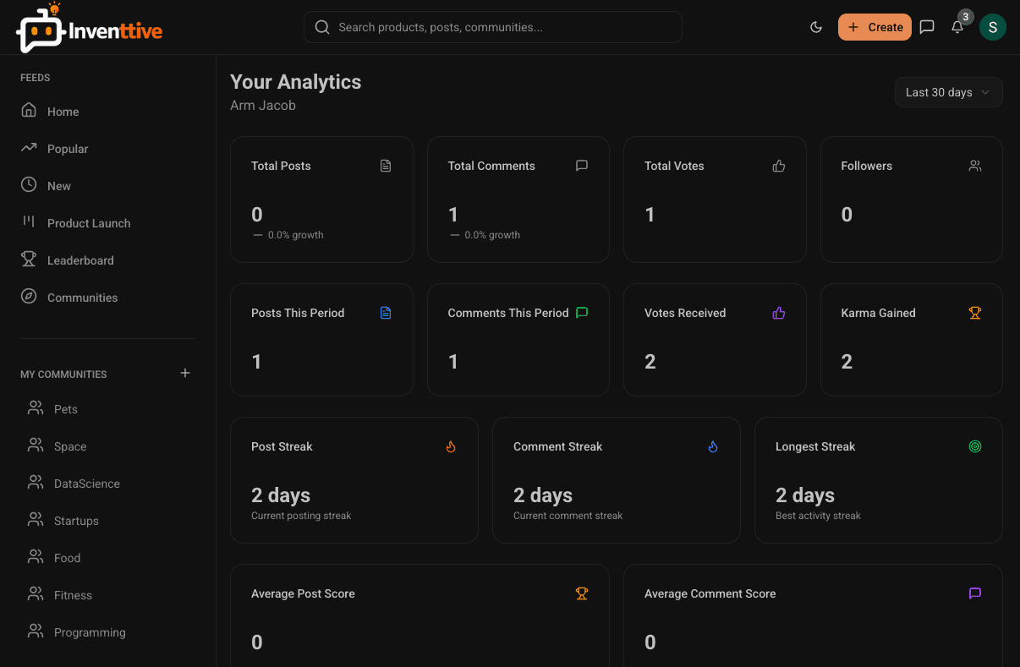Click the Karma Gained trophy icon
The height and width of the screenshot is (667, 1020).
(975, 313)
